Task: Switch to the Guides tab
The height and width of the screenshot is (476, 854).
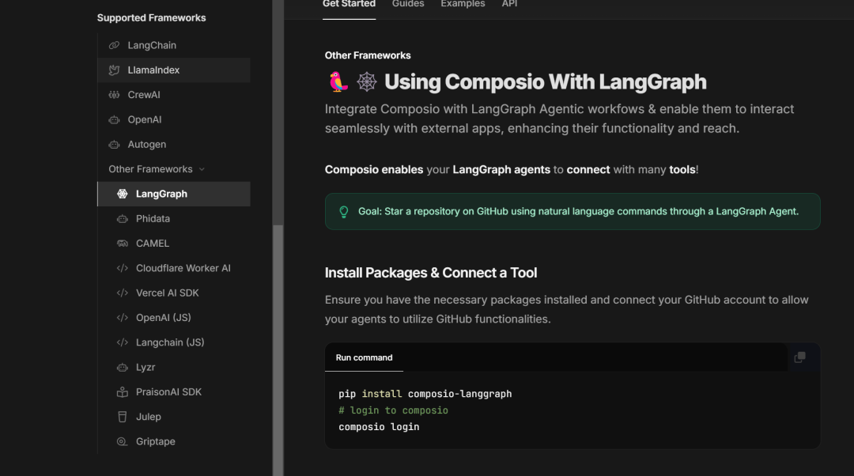Action: [x=408, y=4]
